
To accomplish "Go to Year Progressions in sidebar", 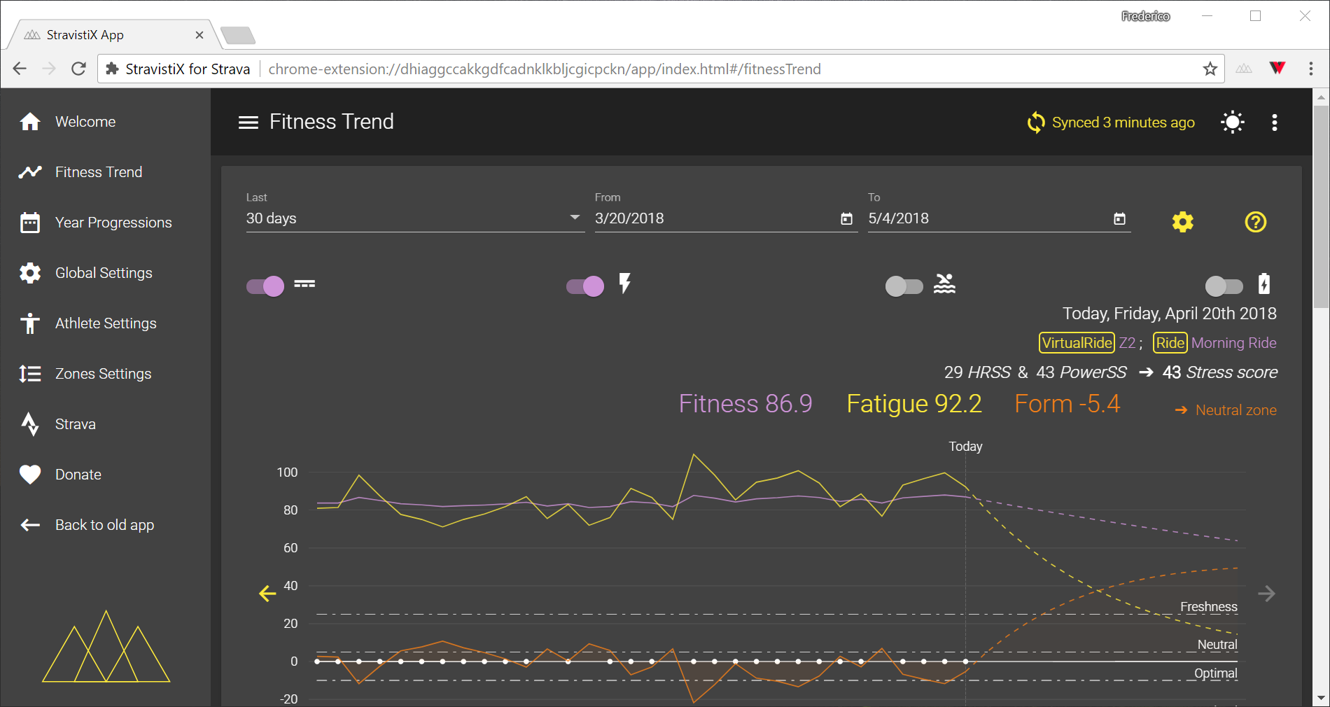I will [x=113, y=223].
